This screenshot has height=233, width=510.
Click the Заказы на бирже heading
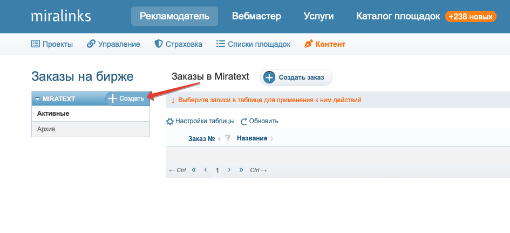point(82,76)
